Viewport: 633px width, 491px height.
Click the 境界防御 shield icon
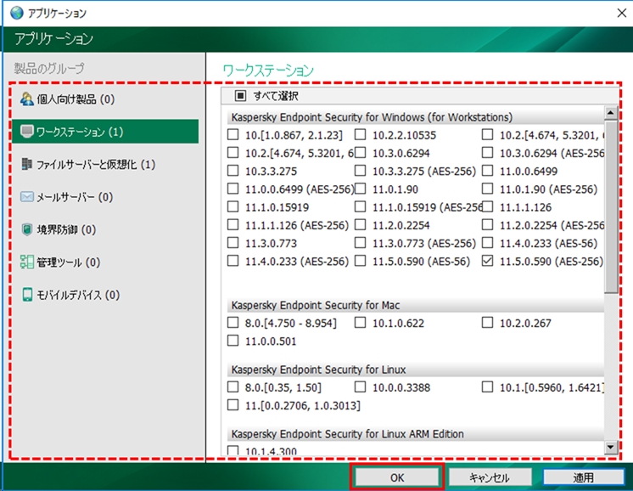[x=26, y=229]
